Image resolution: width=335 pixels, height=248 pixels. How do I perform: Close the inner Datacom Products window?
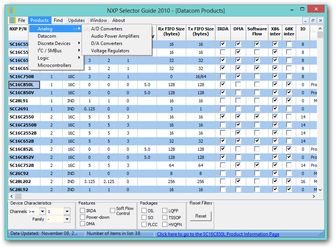(x=320, y=20)
